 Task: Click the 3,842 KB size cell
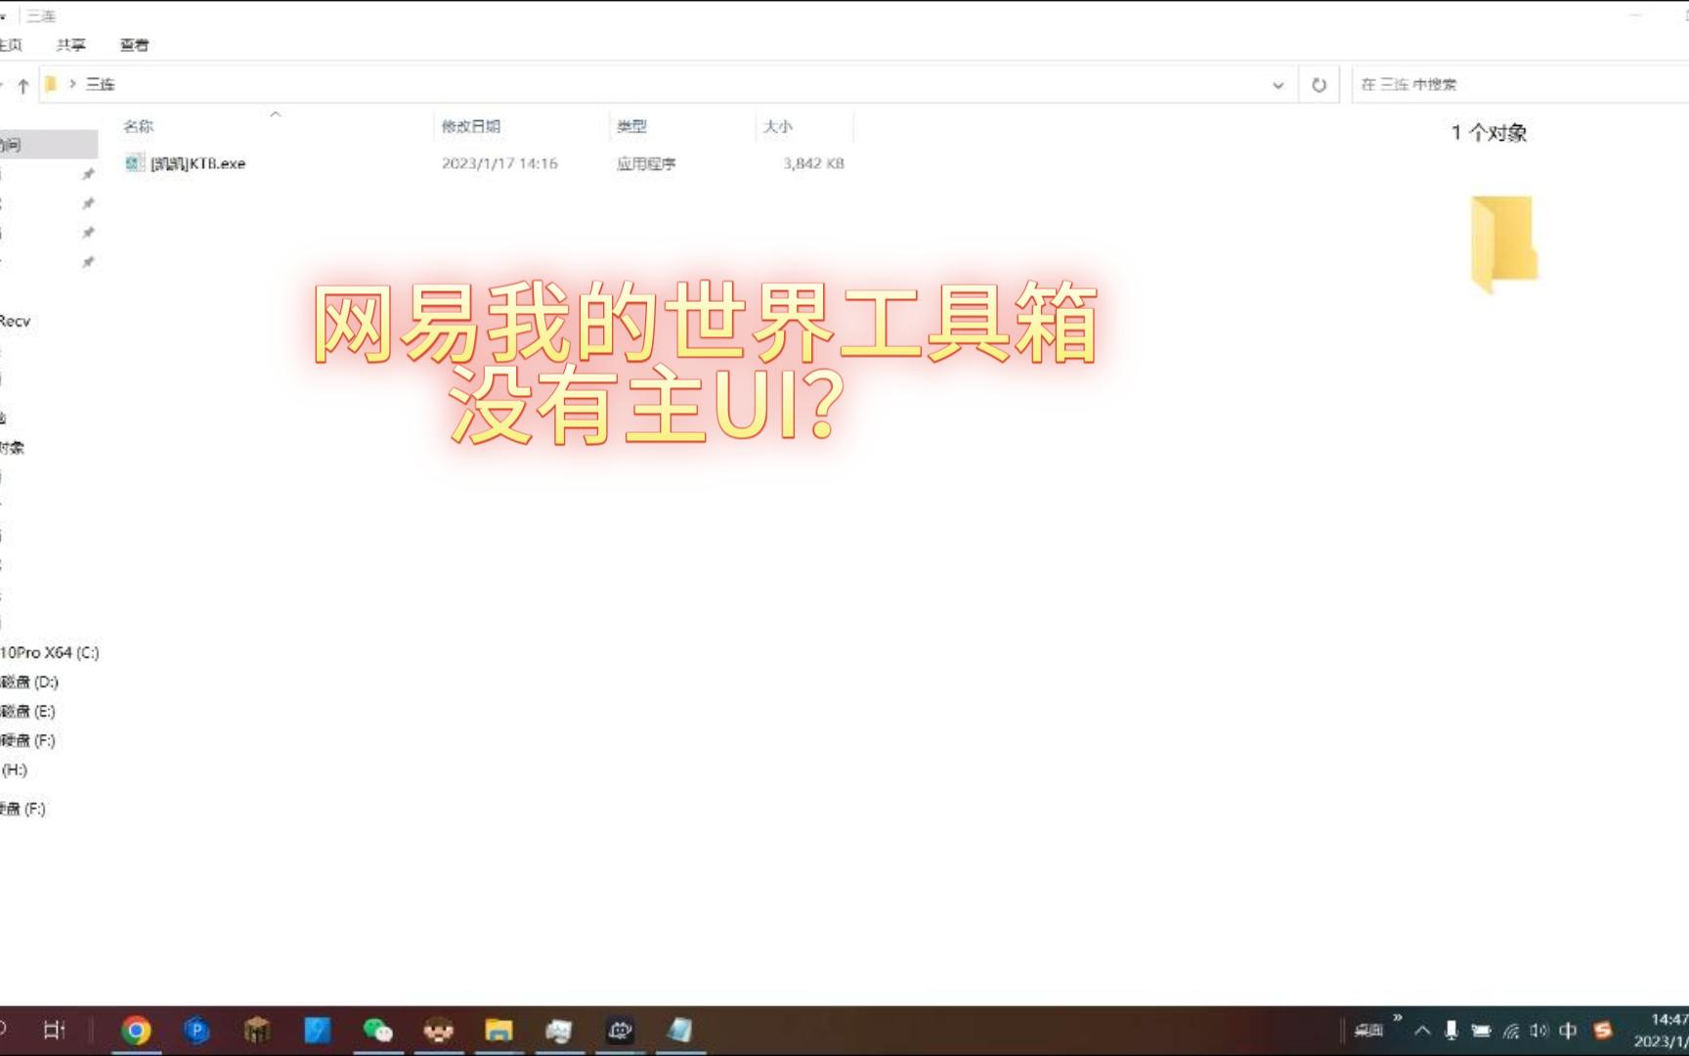pyautogui.click(x=813, y=163)
